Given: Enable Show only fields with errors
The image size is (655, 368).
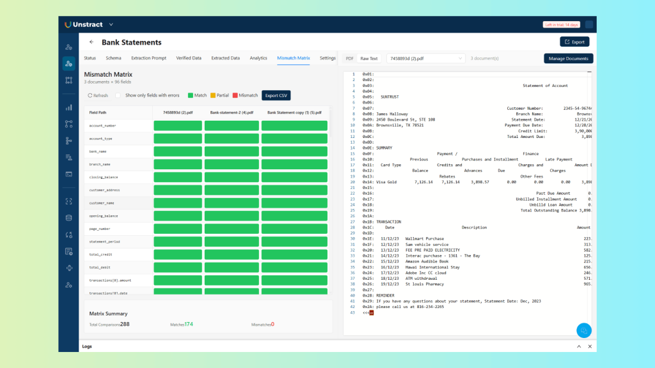Looking at the screenshot, I should [x=118, y=95].
